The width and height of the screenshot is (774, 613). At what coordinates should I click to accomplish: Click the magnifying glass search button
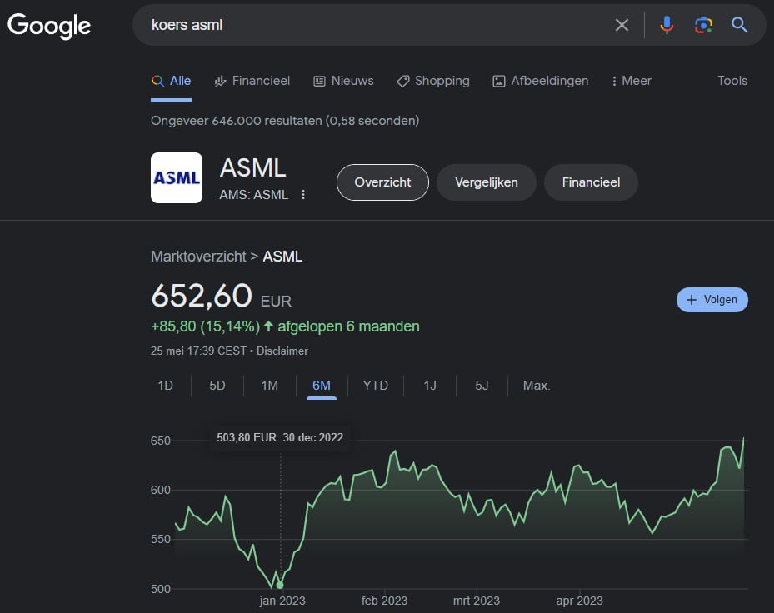(739, 25)
